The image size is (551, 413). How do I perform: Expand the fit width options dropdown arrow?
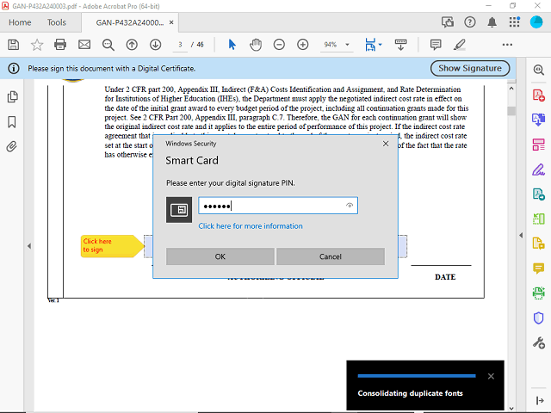click(381, 45)
